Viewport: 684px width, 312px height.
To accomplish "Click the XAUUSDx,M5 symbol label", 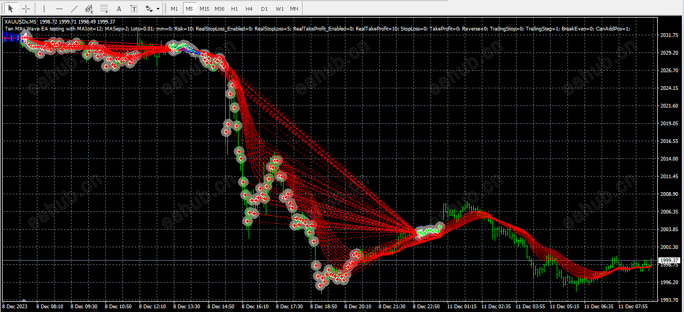I will pyautogui.click(x=20, y=22).
